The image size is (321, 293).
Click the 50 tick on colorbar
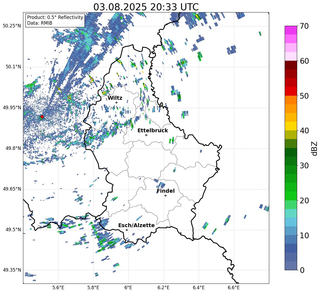[x=304, y=96]
